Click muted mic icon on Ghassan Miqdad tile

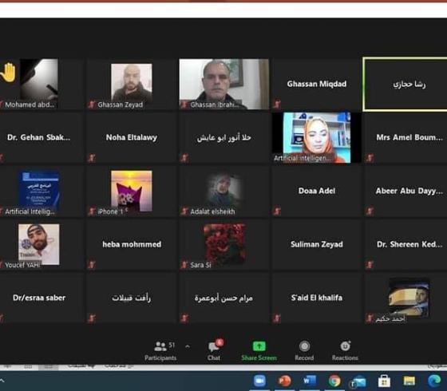(277, 104)
